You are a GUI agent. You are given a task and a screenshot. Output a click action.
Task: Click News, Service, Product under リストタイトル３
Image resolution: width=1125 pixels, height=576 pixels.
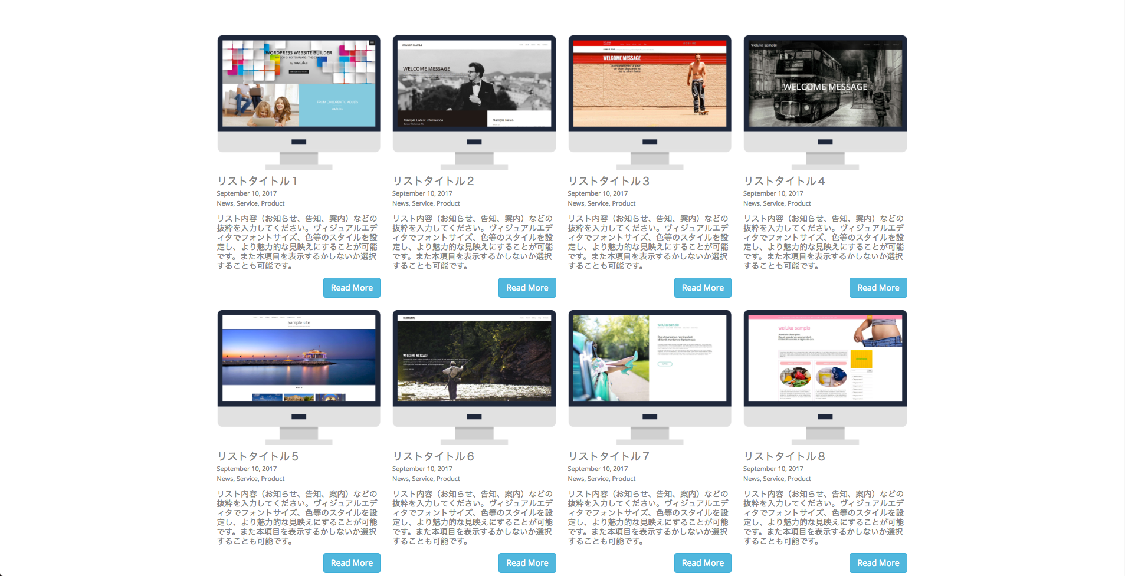pos(602,203)
